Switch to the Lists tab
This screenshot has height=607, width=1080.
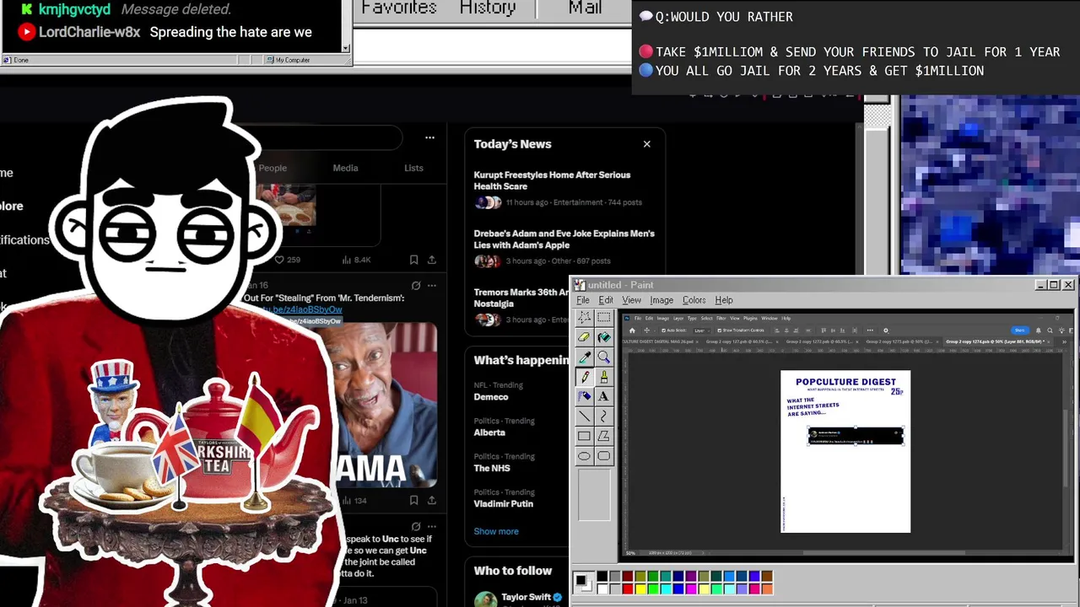coord(413,168)
